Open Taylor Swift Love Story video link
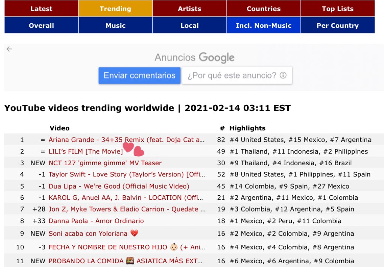The image size is (384, 267). tap(127, 174)
